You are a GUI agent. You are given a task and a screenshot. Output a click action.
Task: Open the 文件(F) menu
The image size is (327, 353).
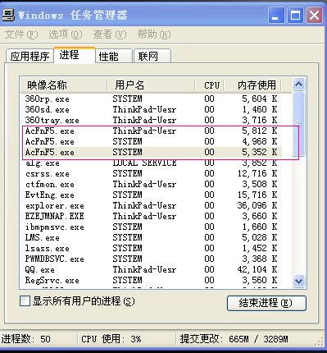21,34
